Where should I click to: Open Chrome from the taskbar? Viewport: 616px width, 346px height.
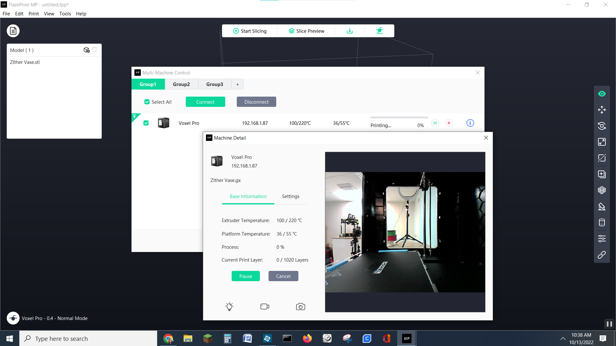(168, 338)
